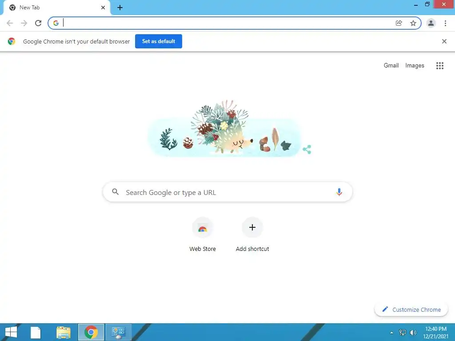Set Chrome as default browser
The height and width of the screenshot is (341, 455).
click(x=159, y=41)
